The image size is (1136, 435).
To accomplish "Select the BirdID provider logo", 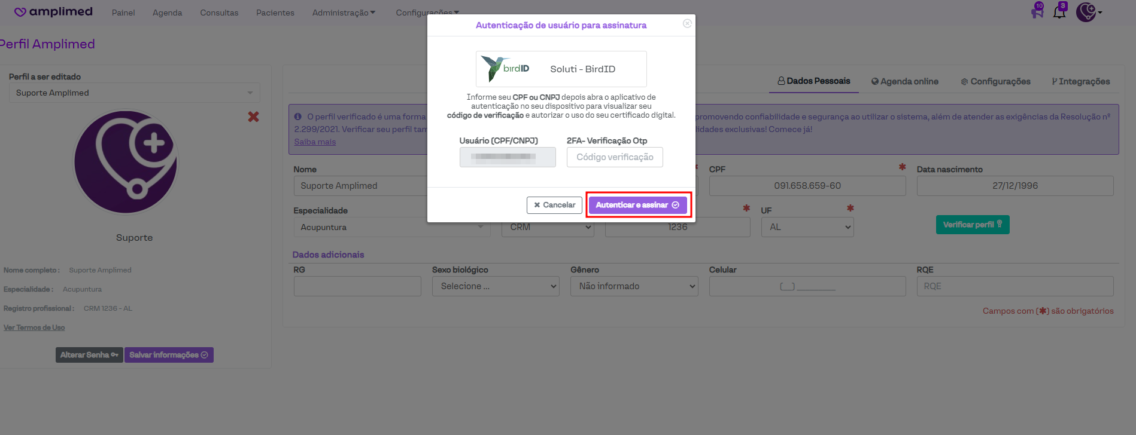I will (x=506, y=69).
